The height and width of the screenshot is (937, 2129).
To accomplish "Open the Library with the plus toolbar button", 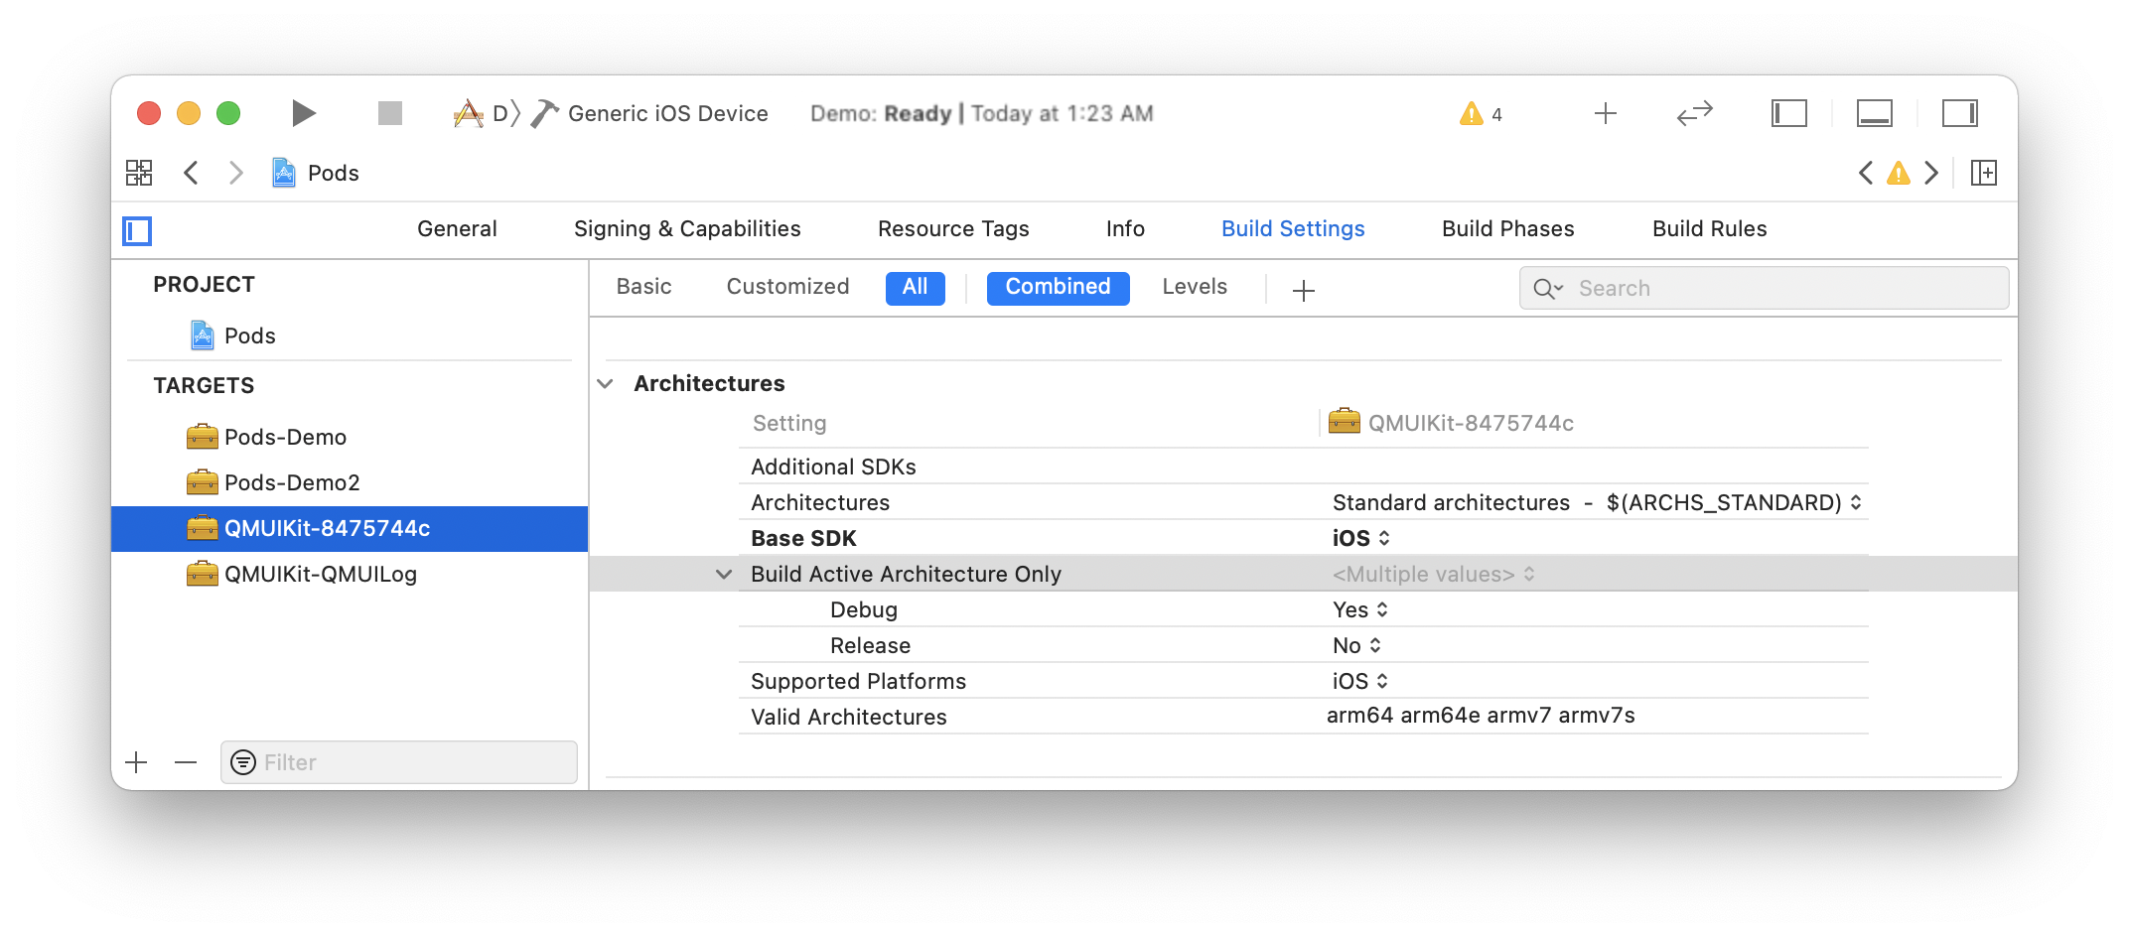I will [x=1606, y=113].
